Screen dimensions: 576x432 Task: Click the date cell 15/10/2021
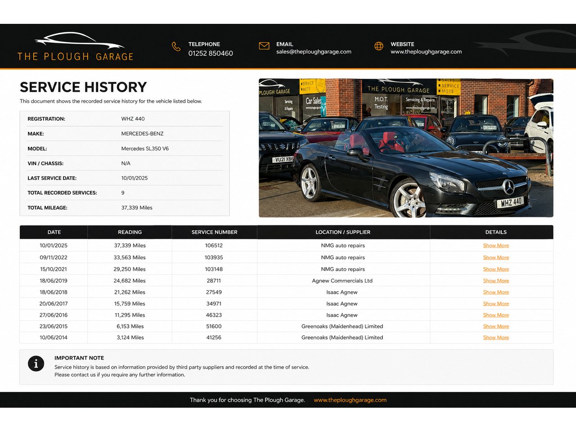[x=54, y=269]
